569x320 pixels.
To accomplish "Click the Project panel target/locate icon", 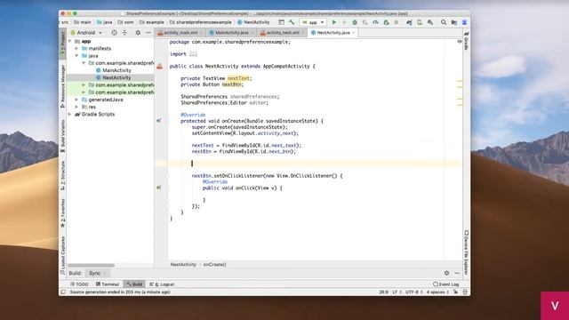I will click(114, 33).
